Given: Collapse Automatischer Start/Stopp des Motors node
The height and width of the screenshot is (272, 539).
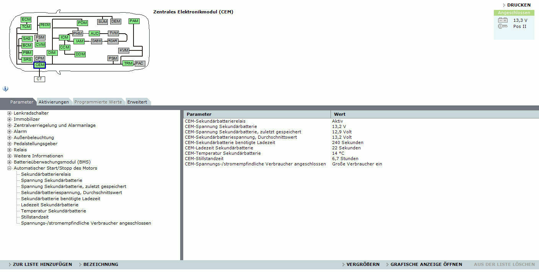Looking at the screenshot, I should 10,168.
